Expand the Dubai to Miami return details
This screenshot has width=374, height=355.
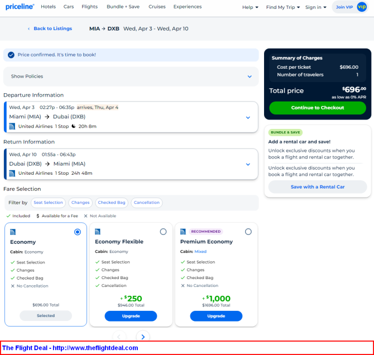click(248, 164)
